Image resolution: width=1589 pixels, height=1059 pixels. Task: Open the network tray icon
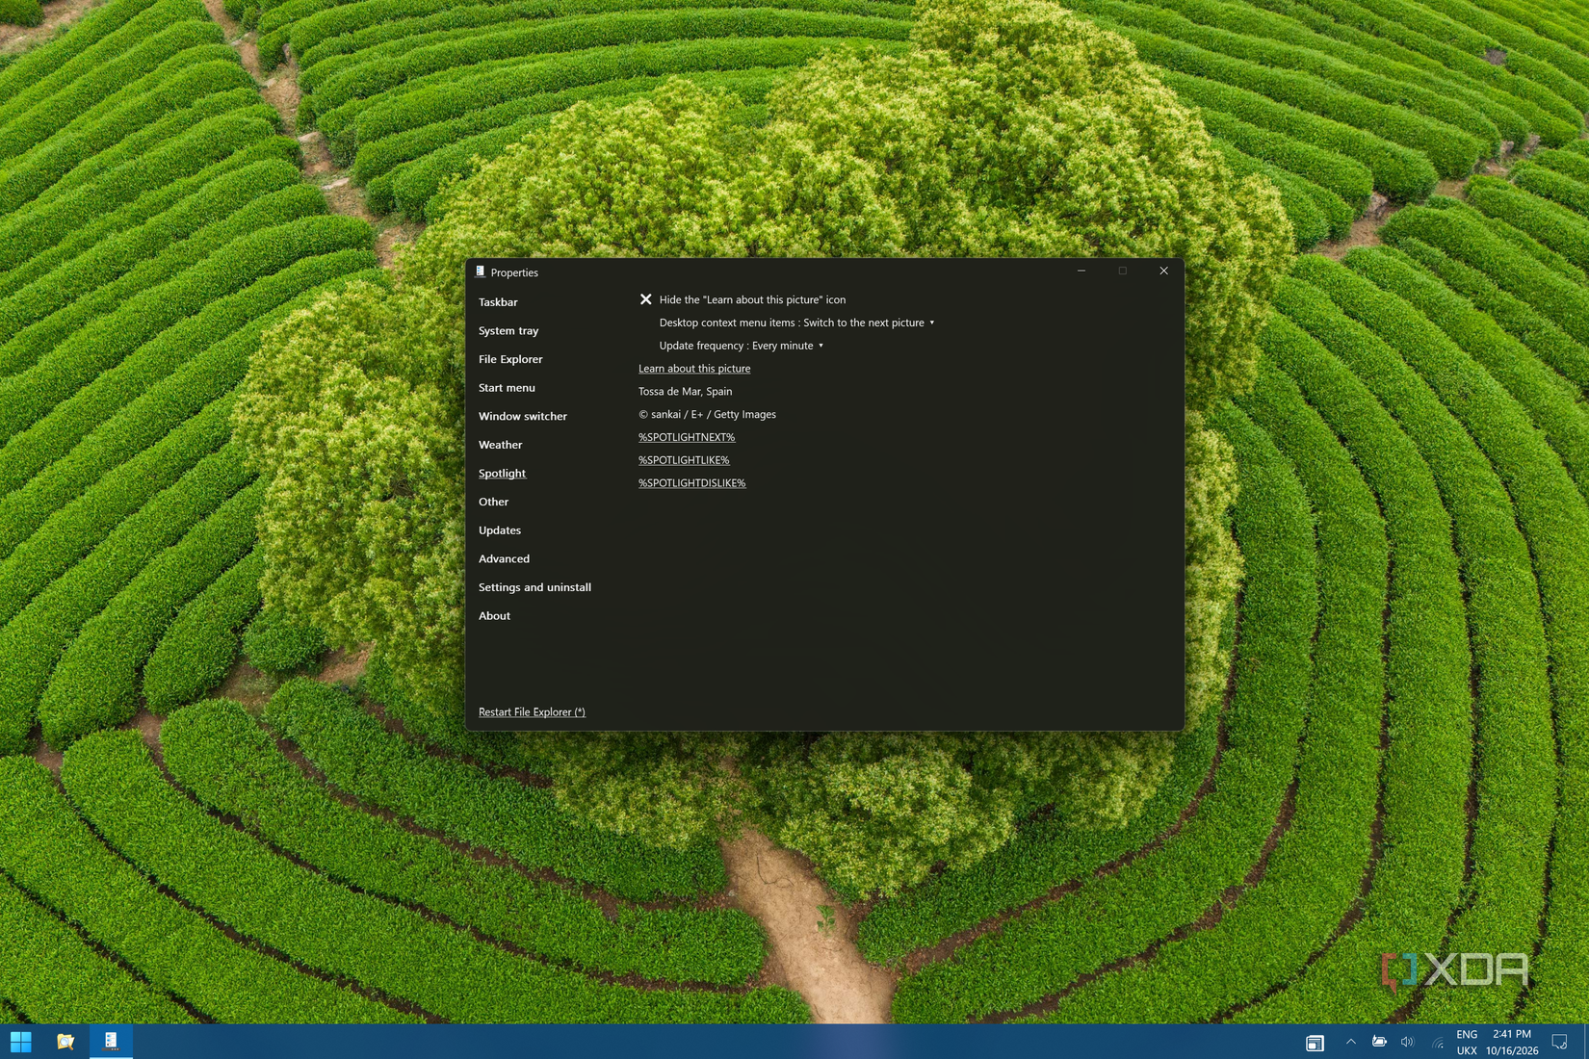coord(1437,1042)
